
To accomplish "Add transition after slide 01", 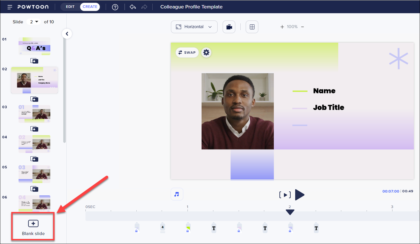I will [34, 61].
